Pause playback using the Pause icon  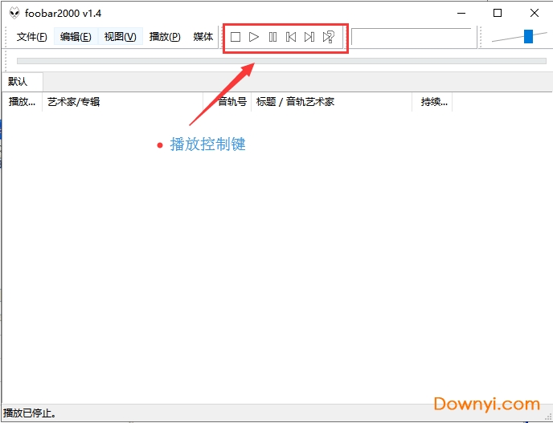[272, 37]
